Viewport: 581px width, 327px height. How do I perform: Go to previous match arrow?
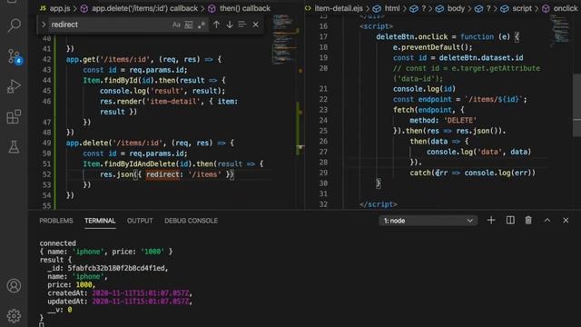point(216,25)
